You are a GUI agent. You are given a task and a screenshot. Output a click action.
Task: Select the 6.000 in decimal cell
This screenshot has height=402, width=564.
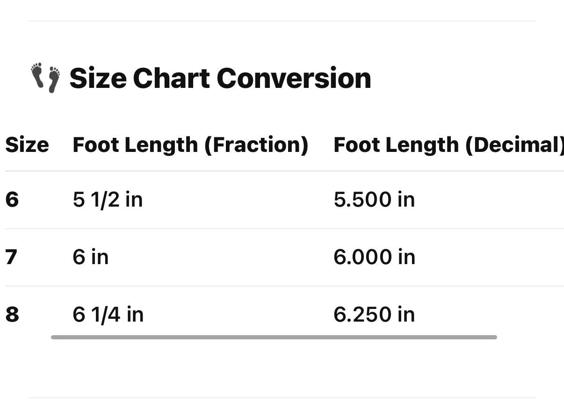(374, 257)
